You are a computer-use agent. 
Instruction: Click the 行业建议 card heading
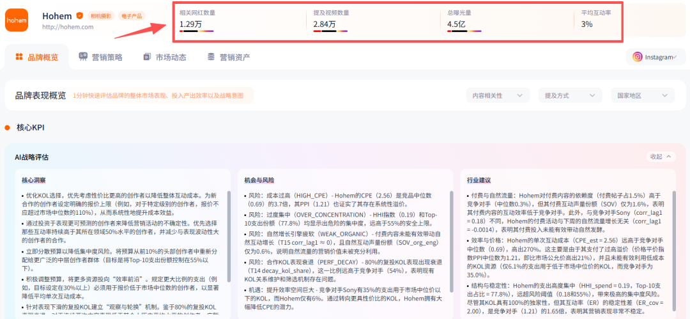tap(479, 180)
